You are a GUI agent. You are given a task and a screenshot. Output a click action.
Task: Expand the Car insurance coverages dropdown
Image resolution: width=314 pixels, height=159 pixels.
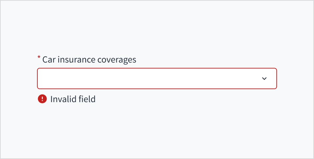(x=157, y=79)
